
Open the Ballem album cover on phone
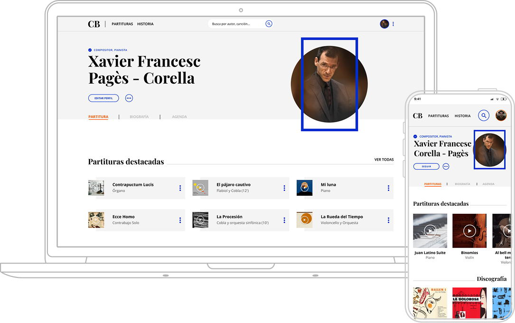tap(430, 303)
